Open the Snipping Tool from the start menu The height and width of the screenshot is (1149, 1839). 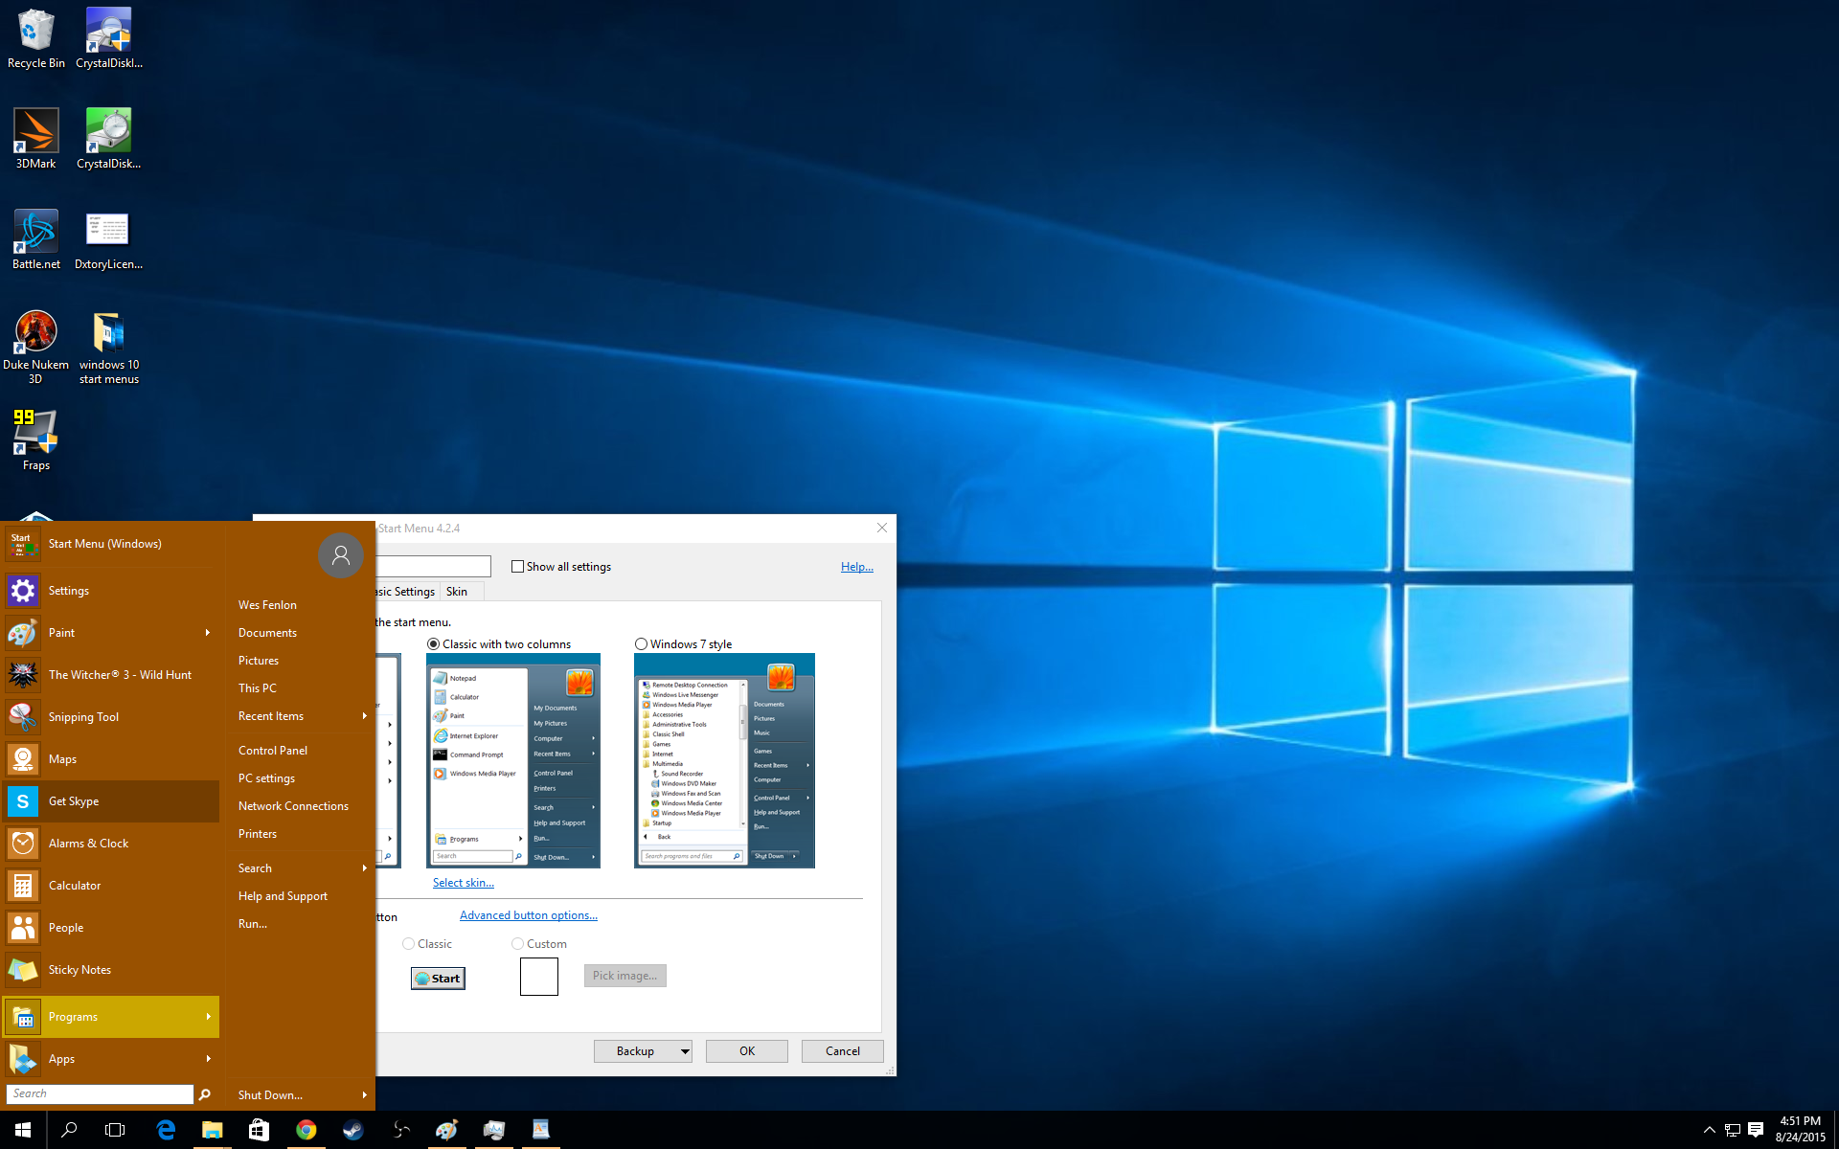pos(111,717)
